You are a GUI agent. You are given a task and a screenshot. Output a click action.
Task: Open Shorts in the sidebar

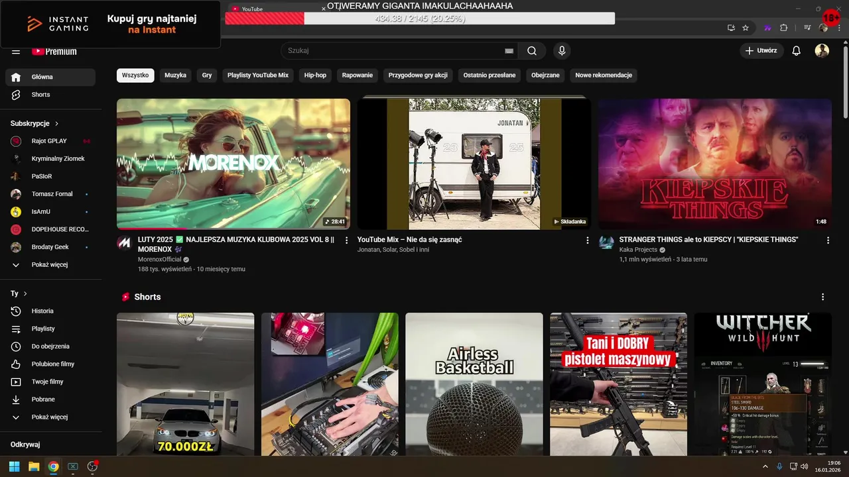pyautogui.click(x=50, y=95)
